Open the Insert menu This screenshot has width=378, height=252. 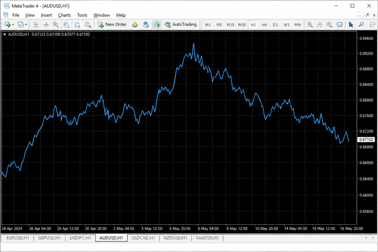pos(46,15)
